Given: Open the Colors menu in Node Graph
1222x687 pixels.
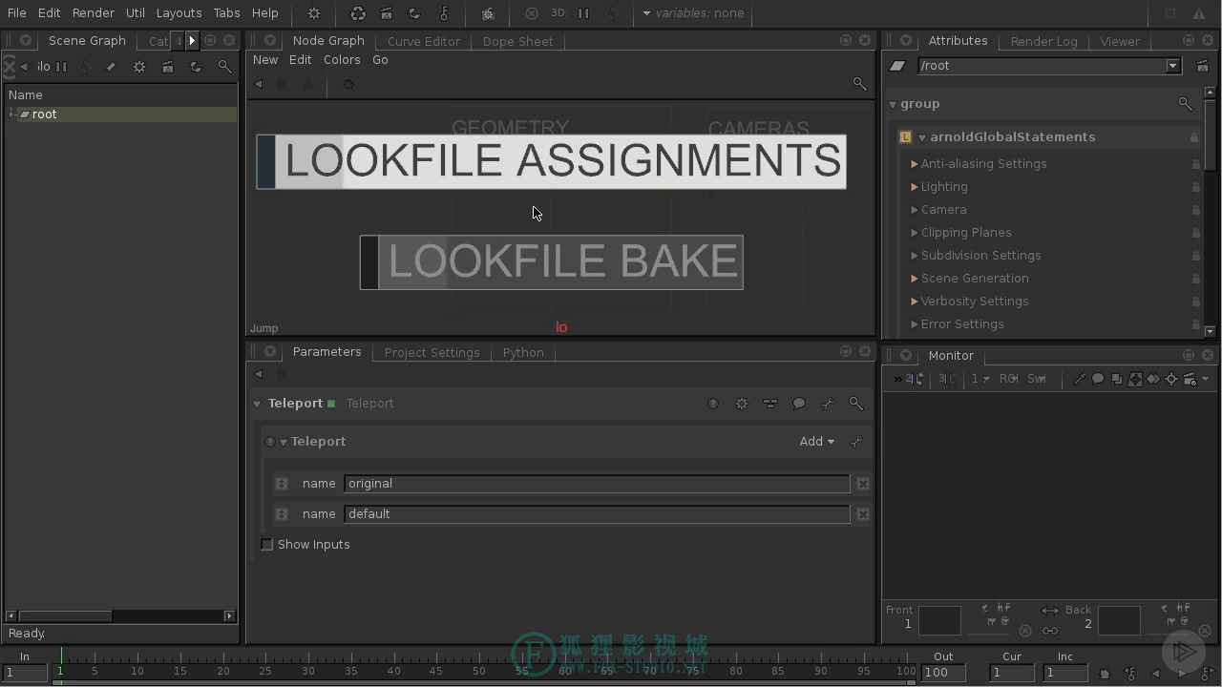Looking at the screenshot, I should click(342, 59).
